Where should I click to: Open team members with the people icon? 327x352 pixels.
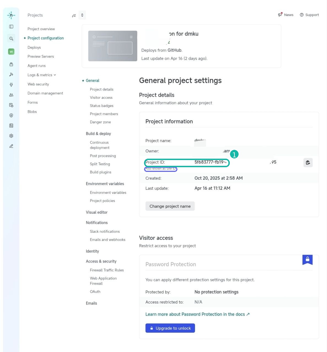[x=11, y=95]
